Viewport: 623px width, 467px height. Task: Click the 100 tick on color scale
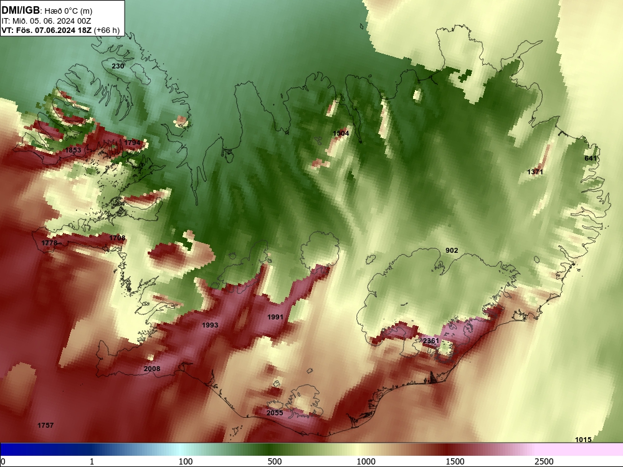[x=186, y=461]
